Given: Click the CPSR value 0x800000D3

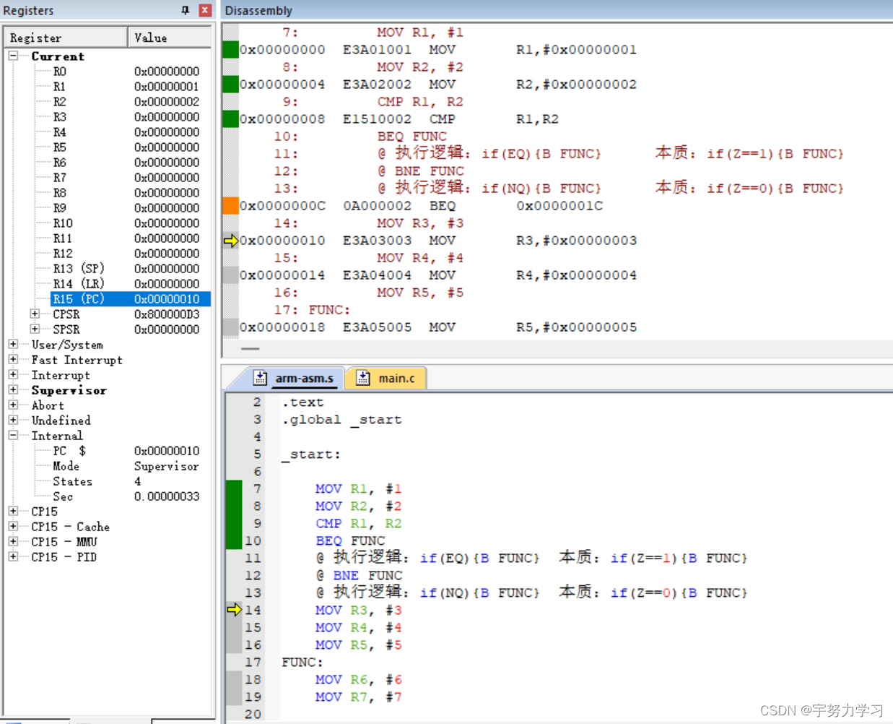Looking at the screenshot, I should [x=167, y=314].
